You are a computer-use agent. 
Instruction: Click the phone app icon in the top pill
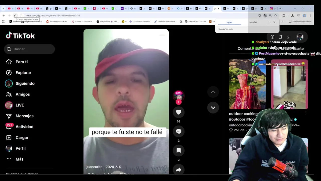coord(280,37)
